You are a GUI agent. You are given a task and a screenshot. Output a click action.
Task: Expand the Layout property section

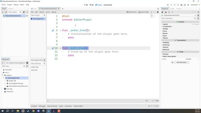click(165, 24)
